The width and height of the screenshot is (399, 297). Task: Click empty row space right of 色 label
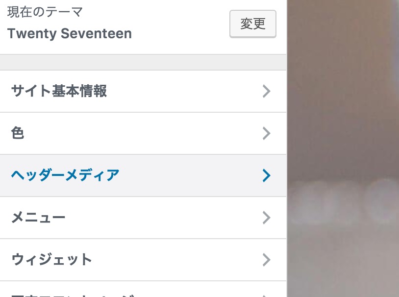coord(143,133)
